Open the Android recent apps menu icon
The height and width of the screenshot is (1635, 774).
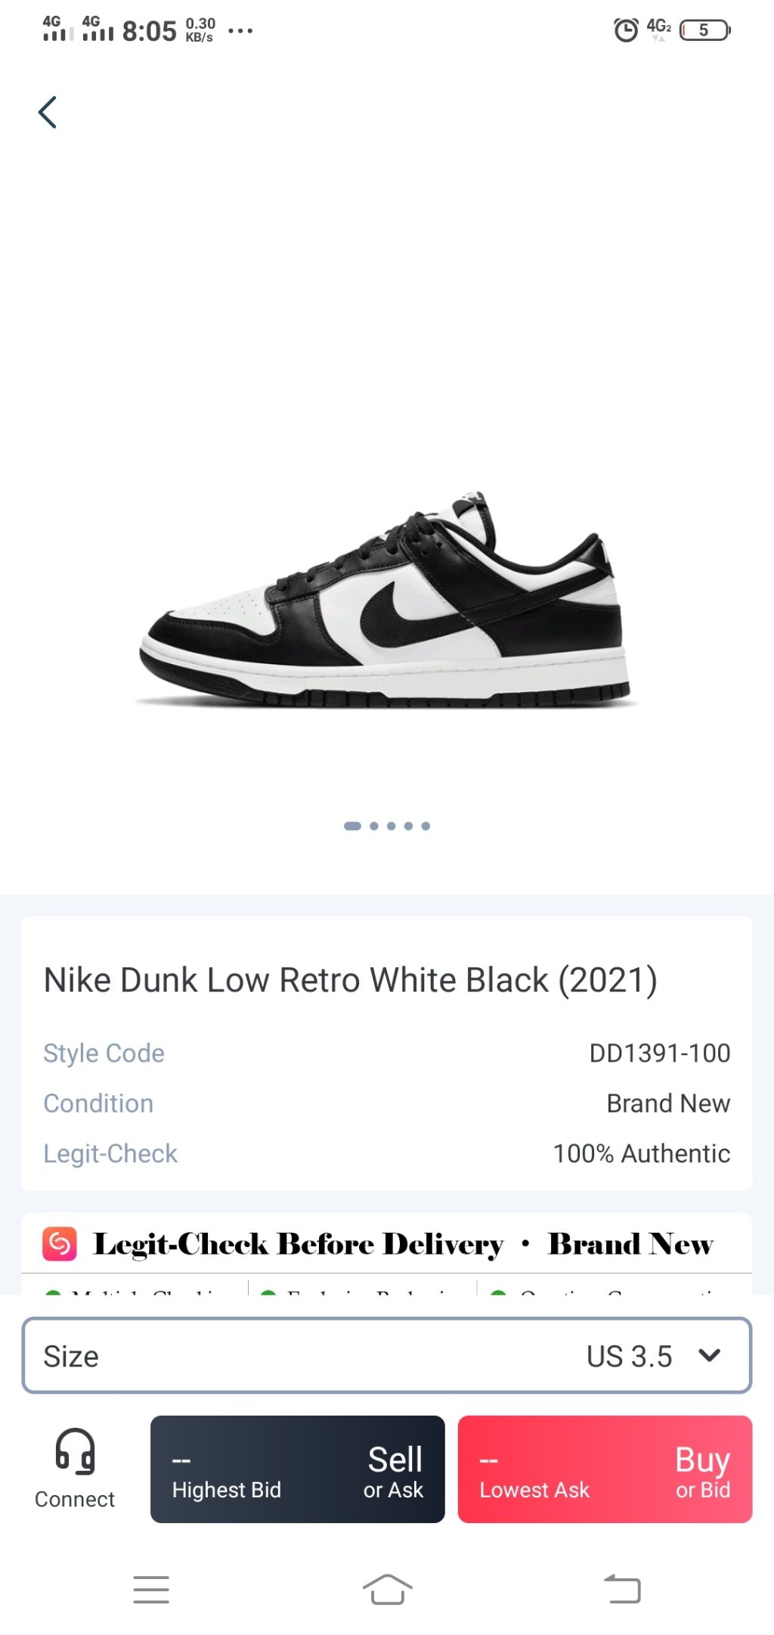pos(151,1590)
